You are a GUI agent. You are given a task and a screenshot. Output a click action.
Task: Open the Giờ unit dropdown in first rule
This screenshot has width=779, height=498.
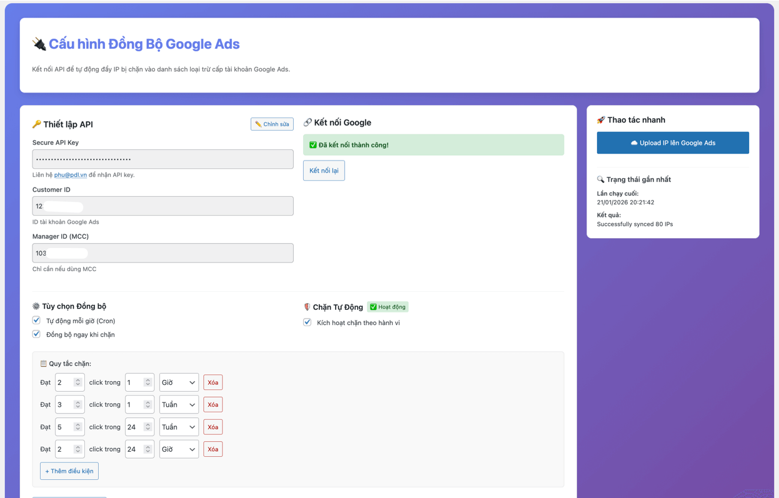179,382
